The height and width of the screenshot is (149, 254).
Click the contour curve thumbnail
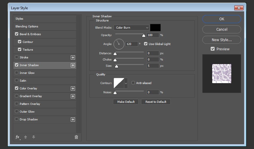click(119, 83)
